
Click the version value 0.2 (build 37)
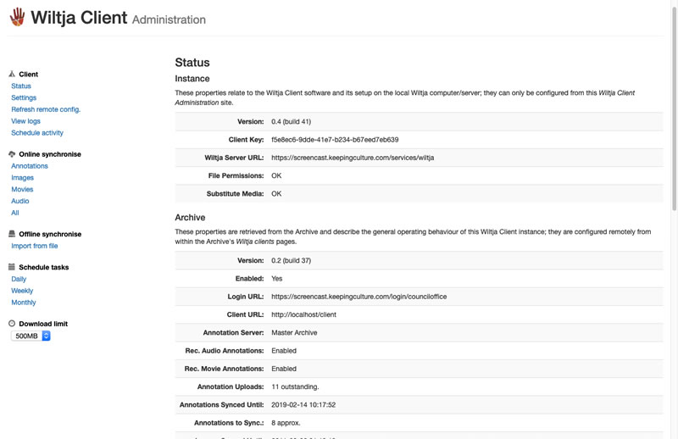click(291, 260)
